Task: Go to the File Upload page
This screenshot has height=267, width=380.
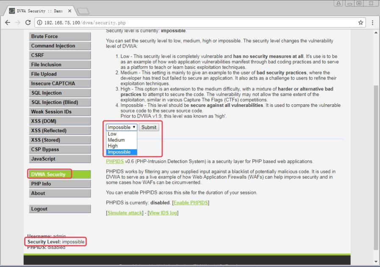Action: tap(60, 74)
